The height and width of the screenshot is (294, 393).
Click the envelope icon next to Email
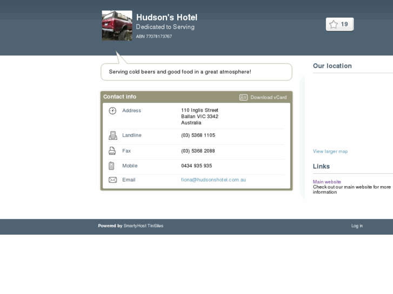coord(112,180)
